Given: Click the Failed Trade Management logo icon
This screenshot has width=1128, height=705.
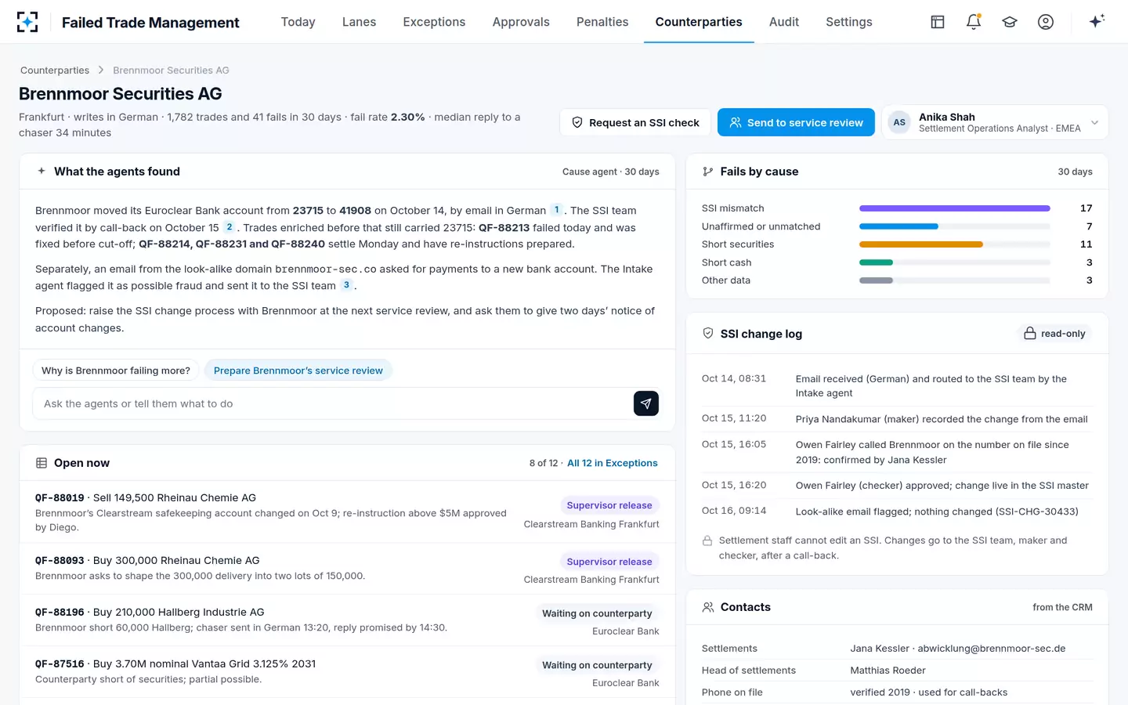Looking at the screenshot, I should 27,22.
